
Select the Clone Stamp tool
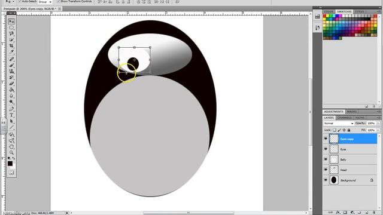(11, 72)
